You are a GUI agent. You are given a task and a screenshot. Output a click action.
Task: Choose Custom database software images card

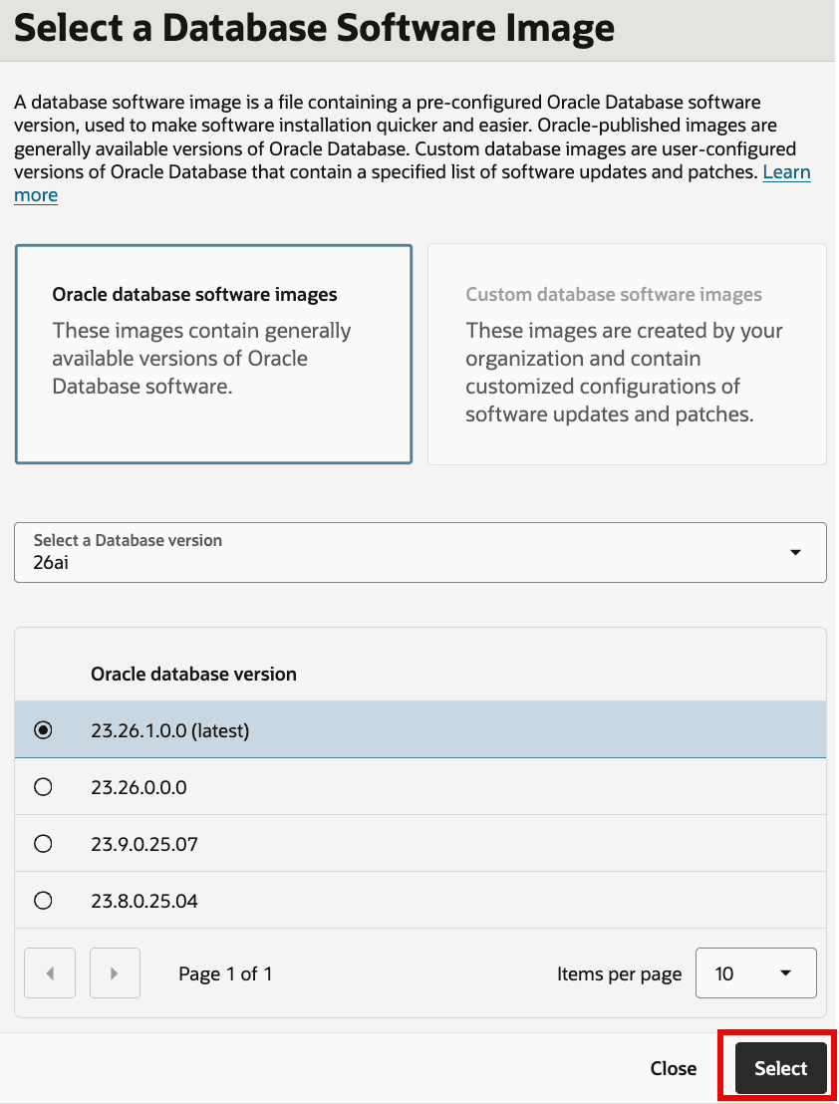pyautogui.click(x=627, y=354)
